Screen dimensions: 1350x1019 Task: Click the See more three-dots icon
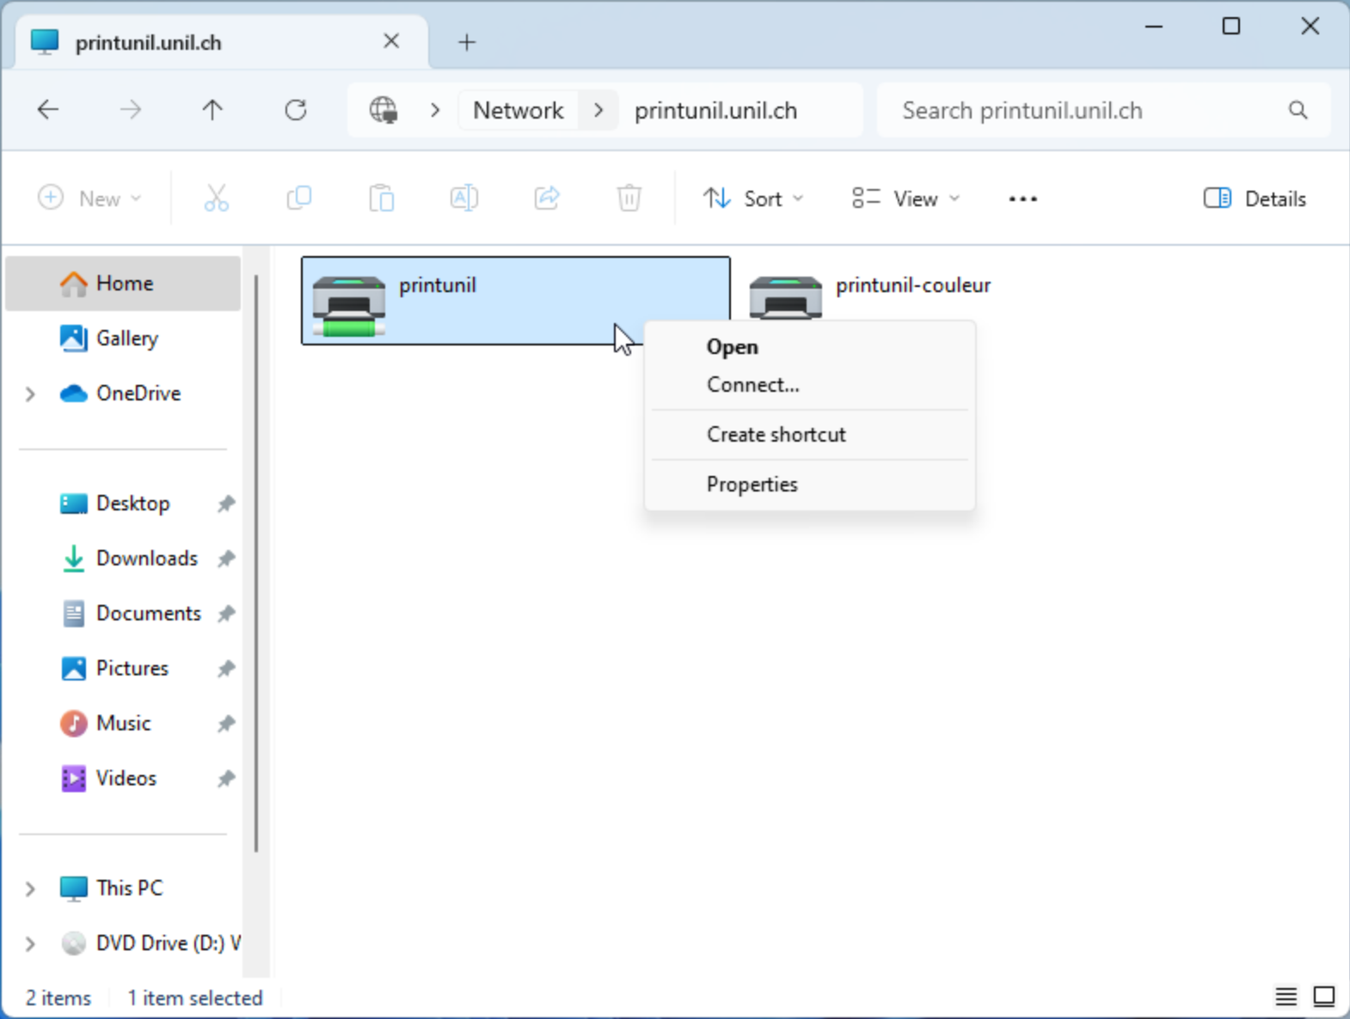(1022, 199)
